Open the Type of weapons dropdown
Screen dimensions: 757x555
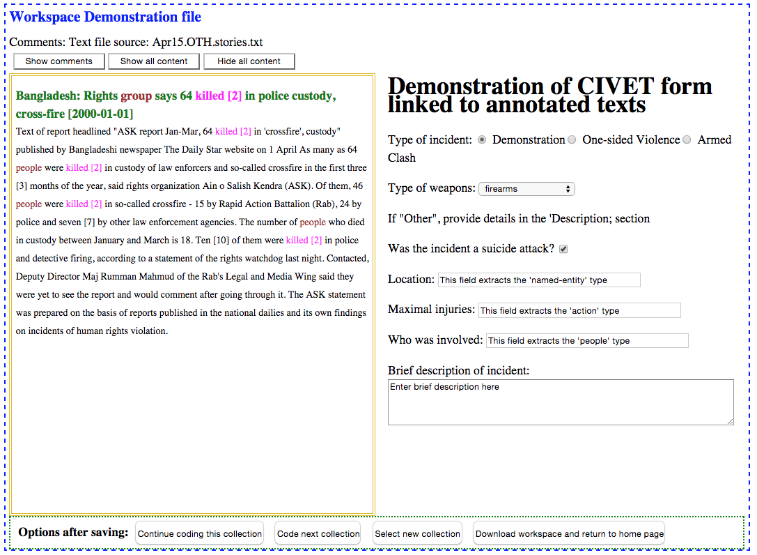coord(526,189)
